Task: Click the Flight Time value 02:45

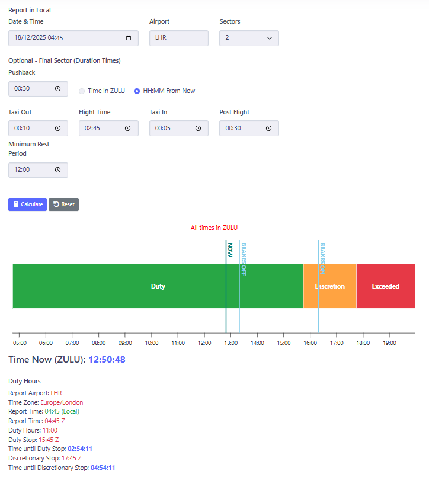Action: pyautogui.click(x=93, y=128)
